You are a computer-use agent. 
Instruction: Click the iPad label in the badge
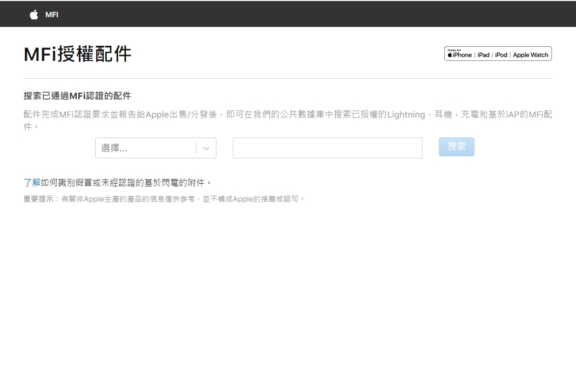(483, 55)
